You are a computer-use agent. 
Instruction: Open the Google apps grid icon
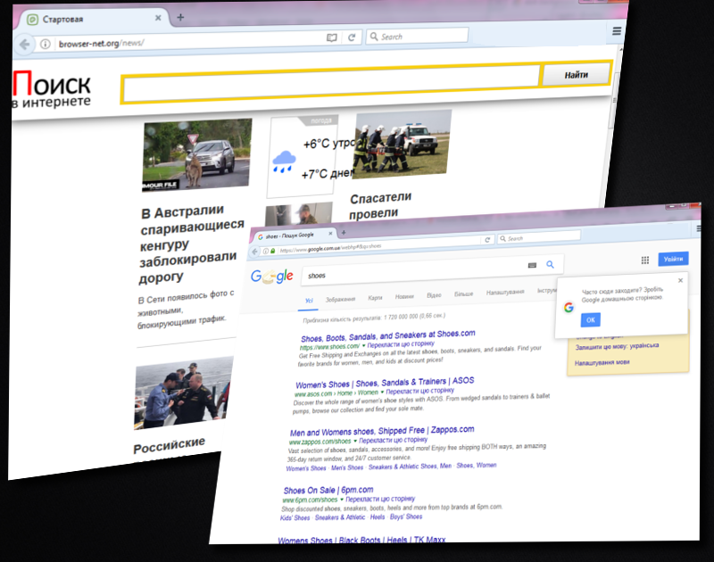click(645, 259)
